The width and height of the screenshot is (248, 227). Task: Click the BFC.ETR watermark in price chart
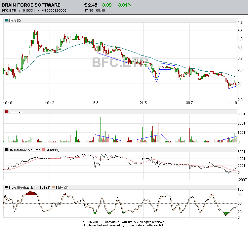120,62
